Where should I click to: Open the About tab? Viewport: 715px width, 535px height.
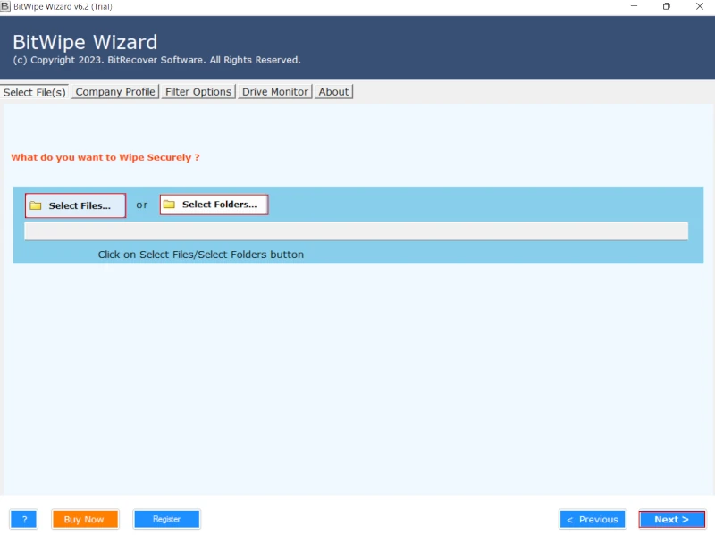[x=333, y=92]
